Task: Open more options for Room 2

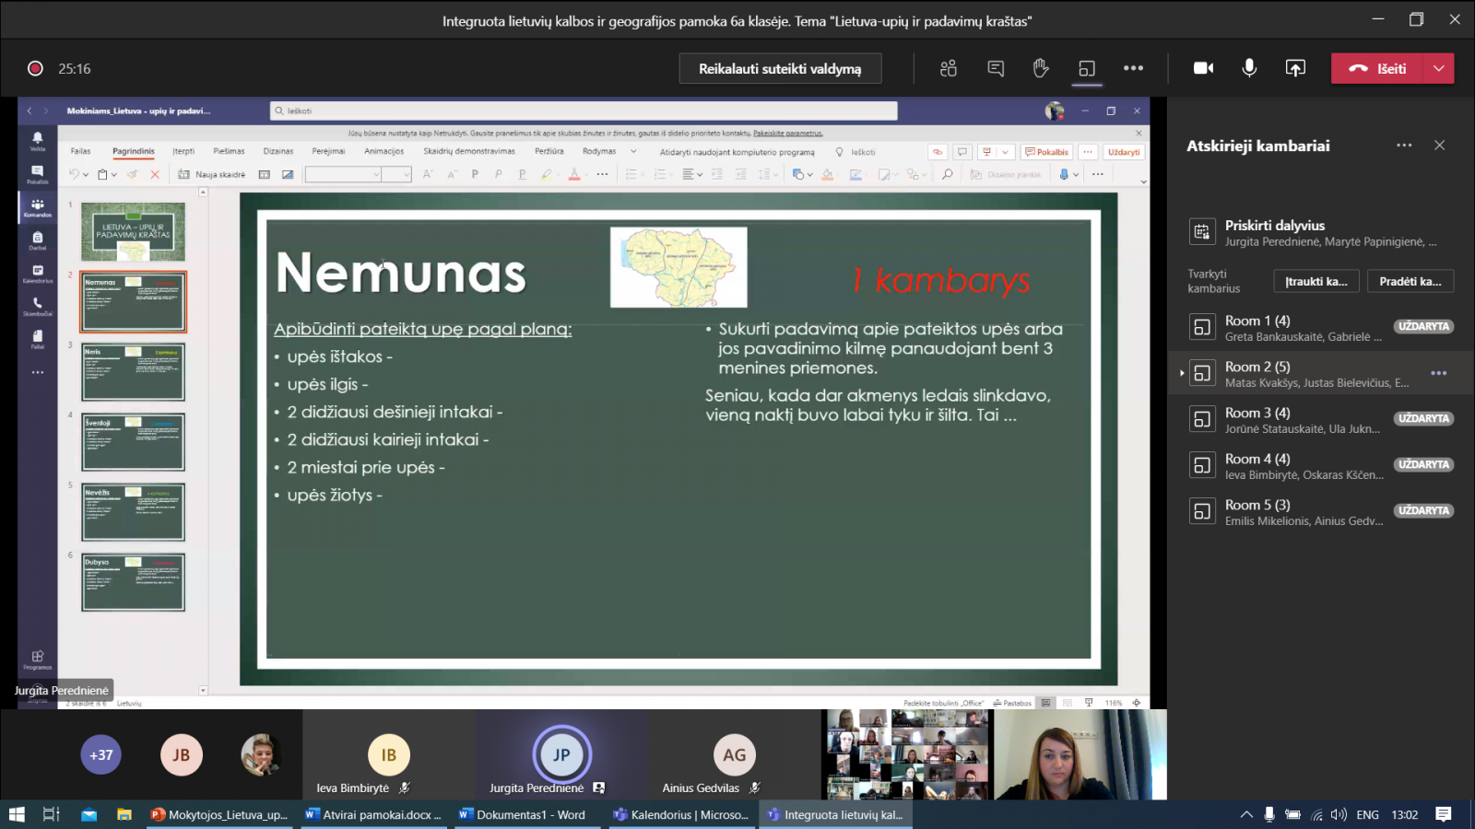Action: click(1438, 373)
